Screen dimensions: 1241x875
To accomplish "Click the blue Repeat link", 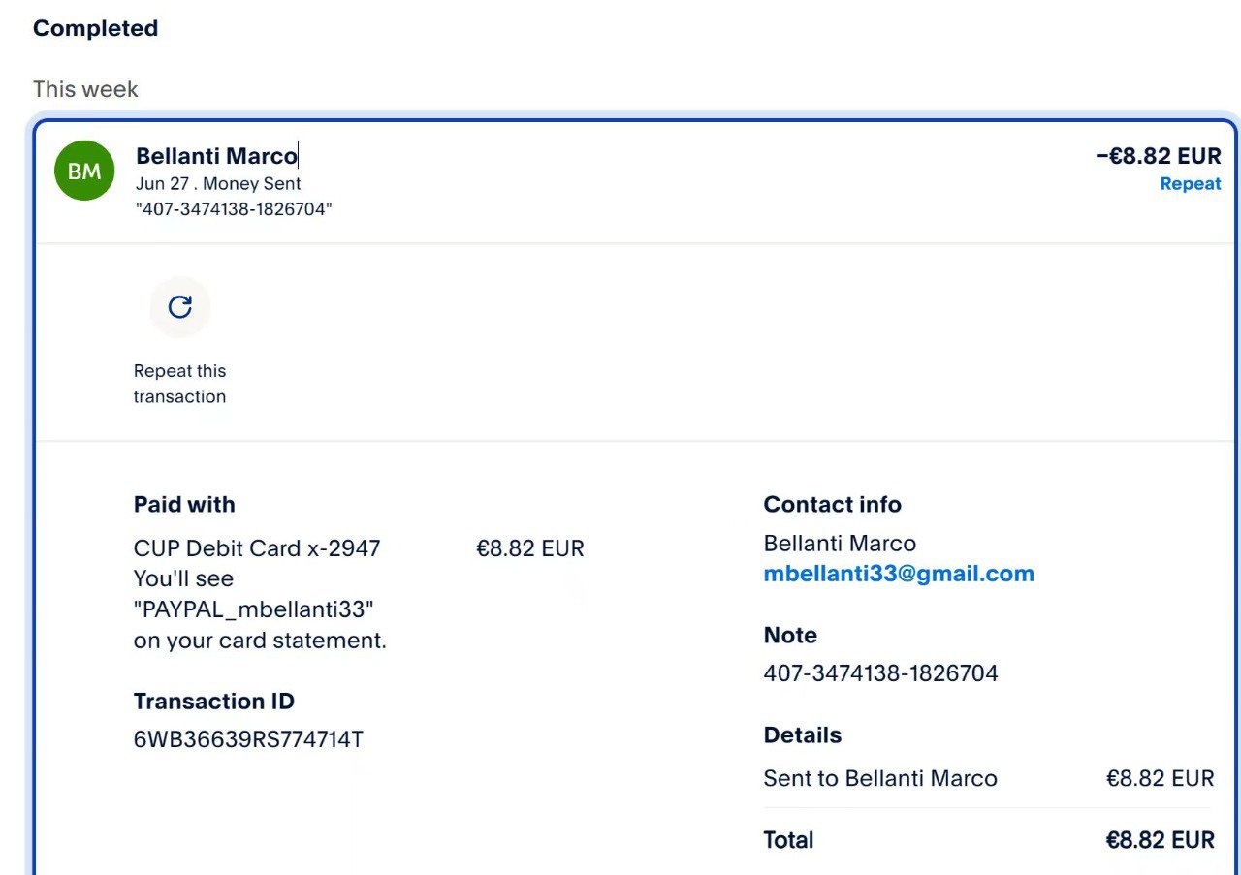I will 1190,184.
